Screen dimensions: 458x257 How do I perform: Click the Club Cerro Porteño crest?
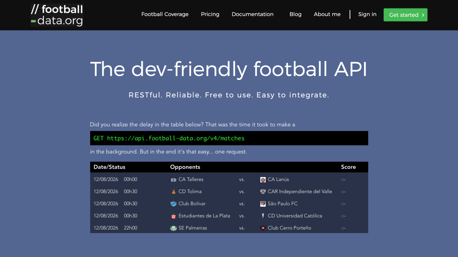tap(263, 228)
